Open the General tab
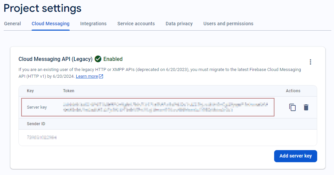Image resolution: width=334 pixels, height=175 pixels. [x=12, y=24]
